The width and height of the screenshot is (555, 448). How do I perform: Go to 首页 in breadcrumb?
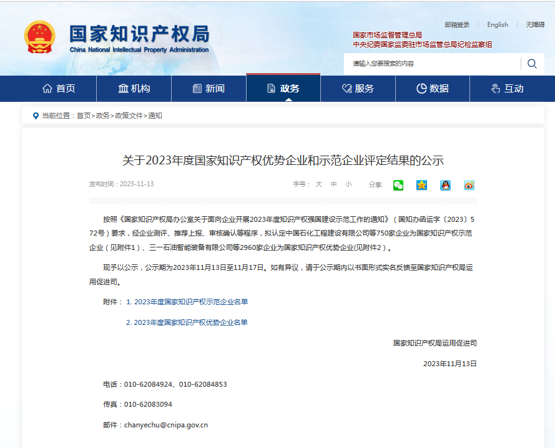coord(84,116)
